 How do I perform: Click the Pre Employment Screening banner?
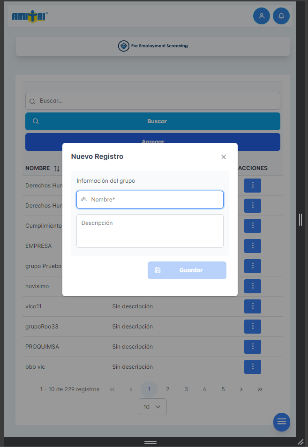click(153, 46)
